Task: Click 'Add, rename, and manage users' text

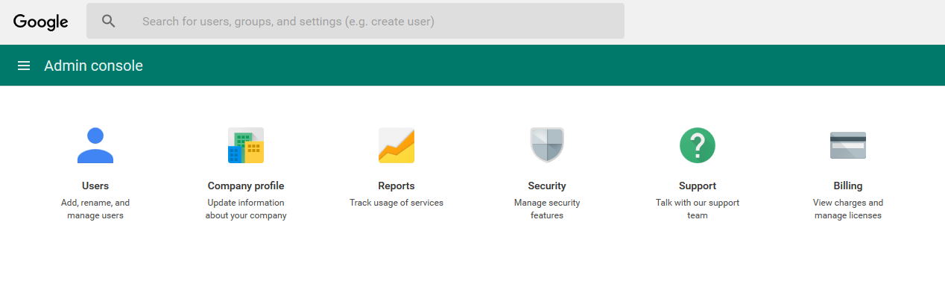Action: 95,209
